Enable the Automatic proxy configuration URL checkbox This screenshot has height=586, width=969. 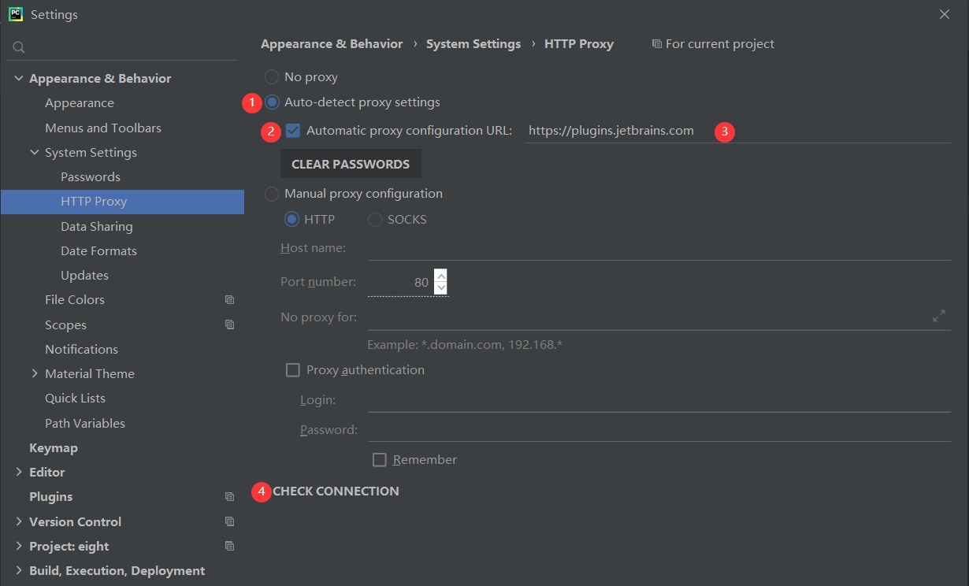pyautogui.click(x=292, y=131)
